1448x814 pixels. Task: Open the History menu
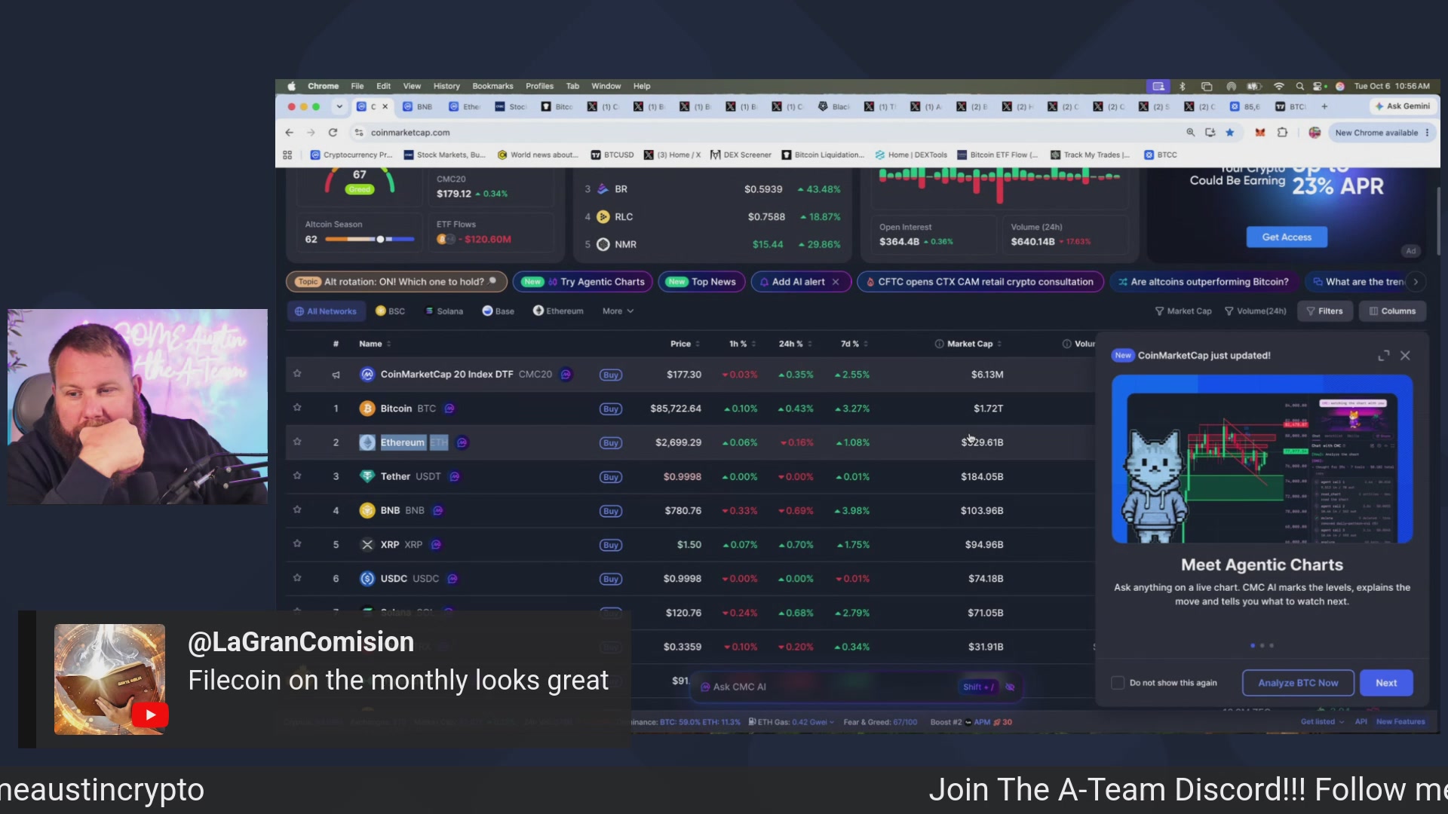coord(446,86)
